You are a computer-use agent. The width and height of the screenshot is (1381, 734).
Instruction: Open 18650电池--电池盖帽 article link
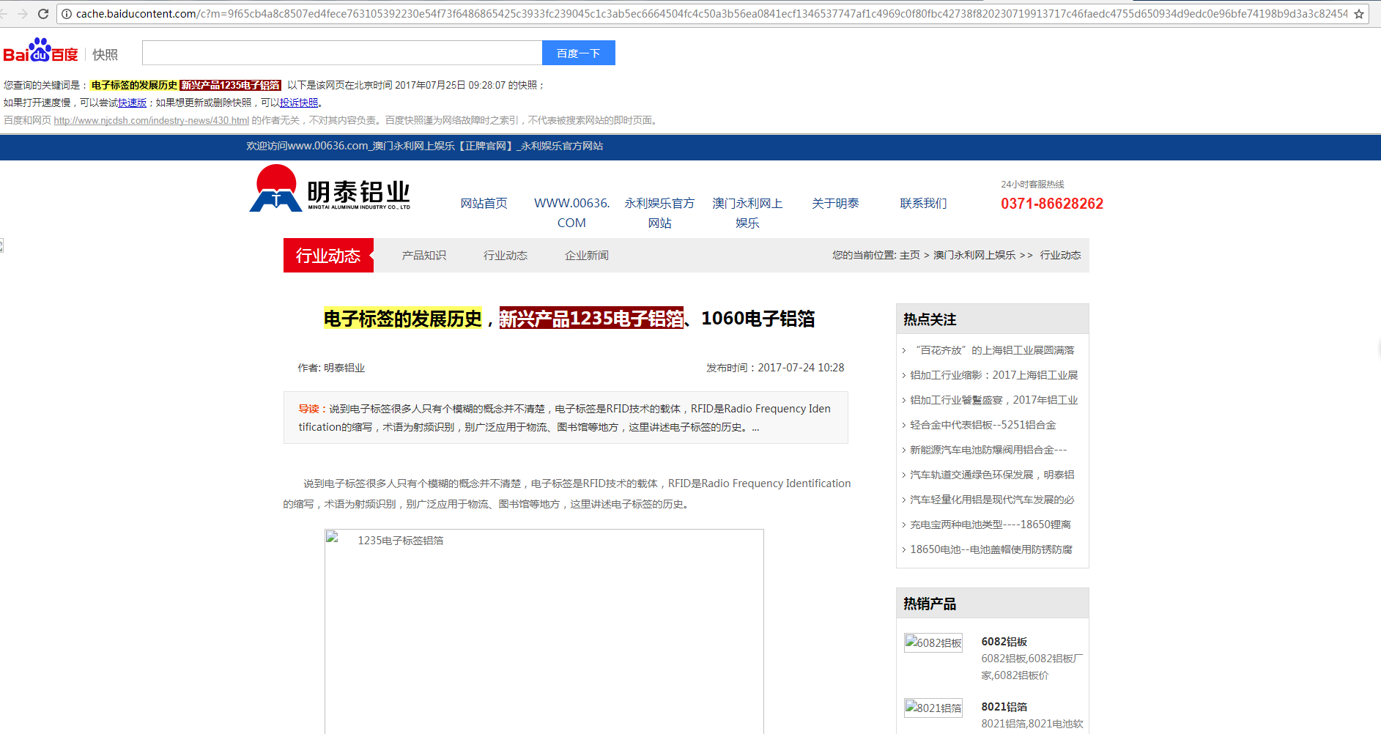tap(991, 549)
